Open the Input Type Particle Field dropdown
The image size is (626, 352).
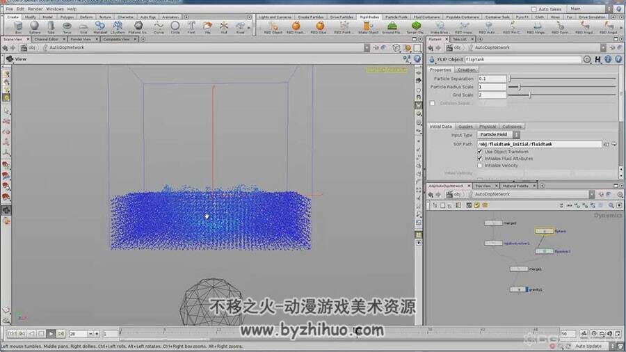(498, 135)
